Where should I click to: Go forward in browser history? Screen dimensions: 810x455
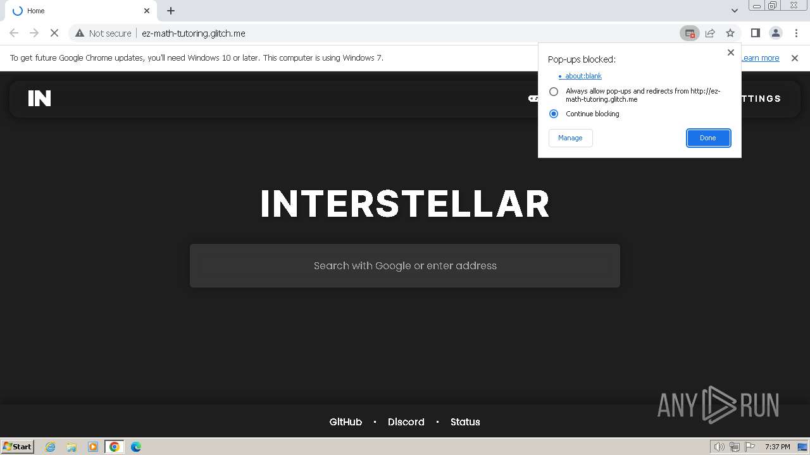coord(34,33)
